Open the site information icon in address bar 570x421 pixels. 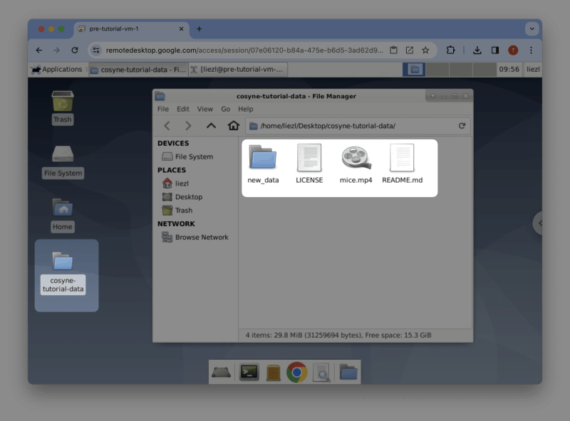click(x=96, y=50)
